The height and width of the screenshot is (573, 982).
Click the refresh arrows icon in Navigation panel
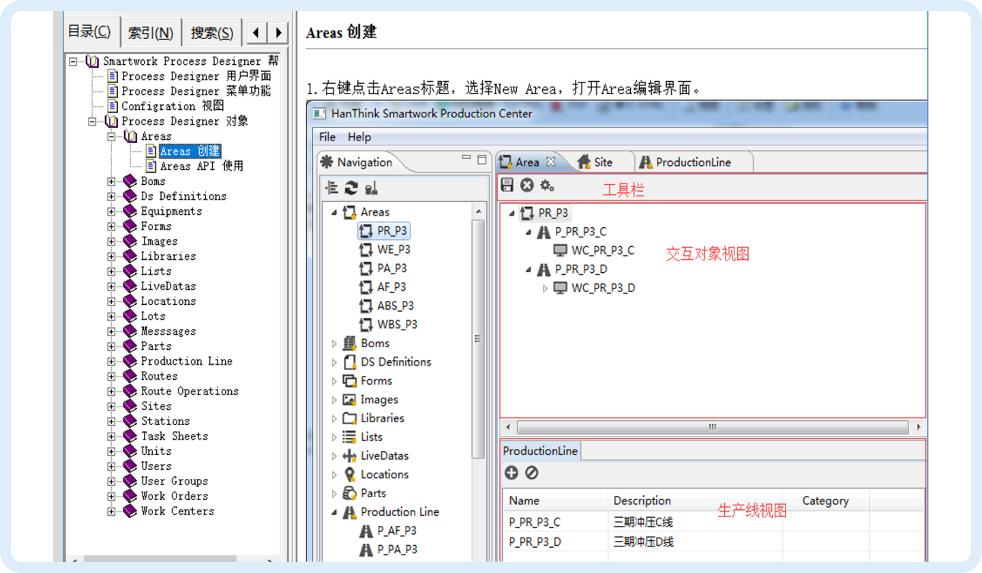click(x=351, y=188)
